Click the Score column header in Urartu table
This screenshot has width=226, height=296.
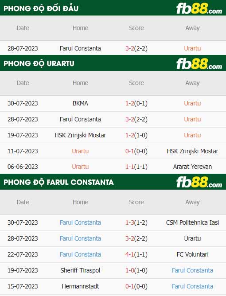pos(136,83)
